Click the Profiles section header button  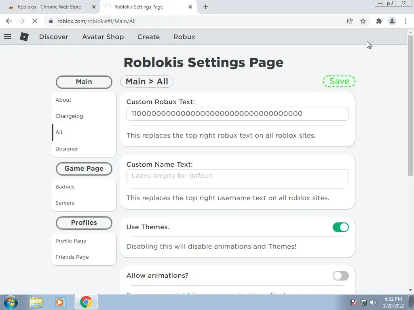pyautogui.click(x=84, y=223)
